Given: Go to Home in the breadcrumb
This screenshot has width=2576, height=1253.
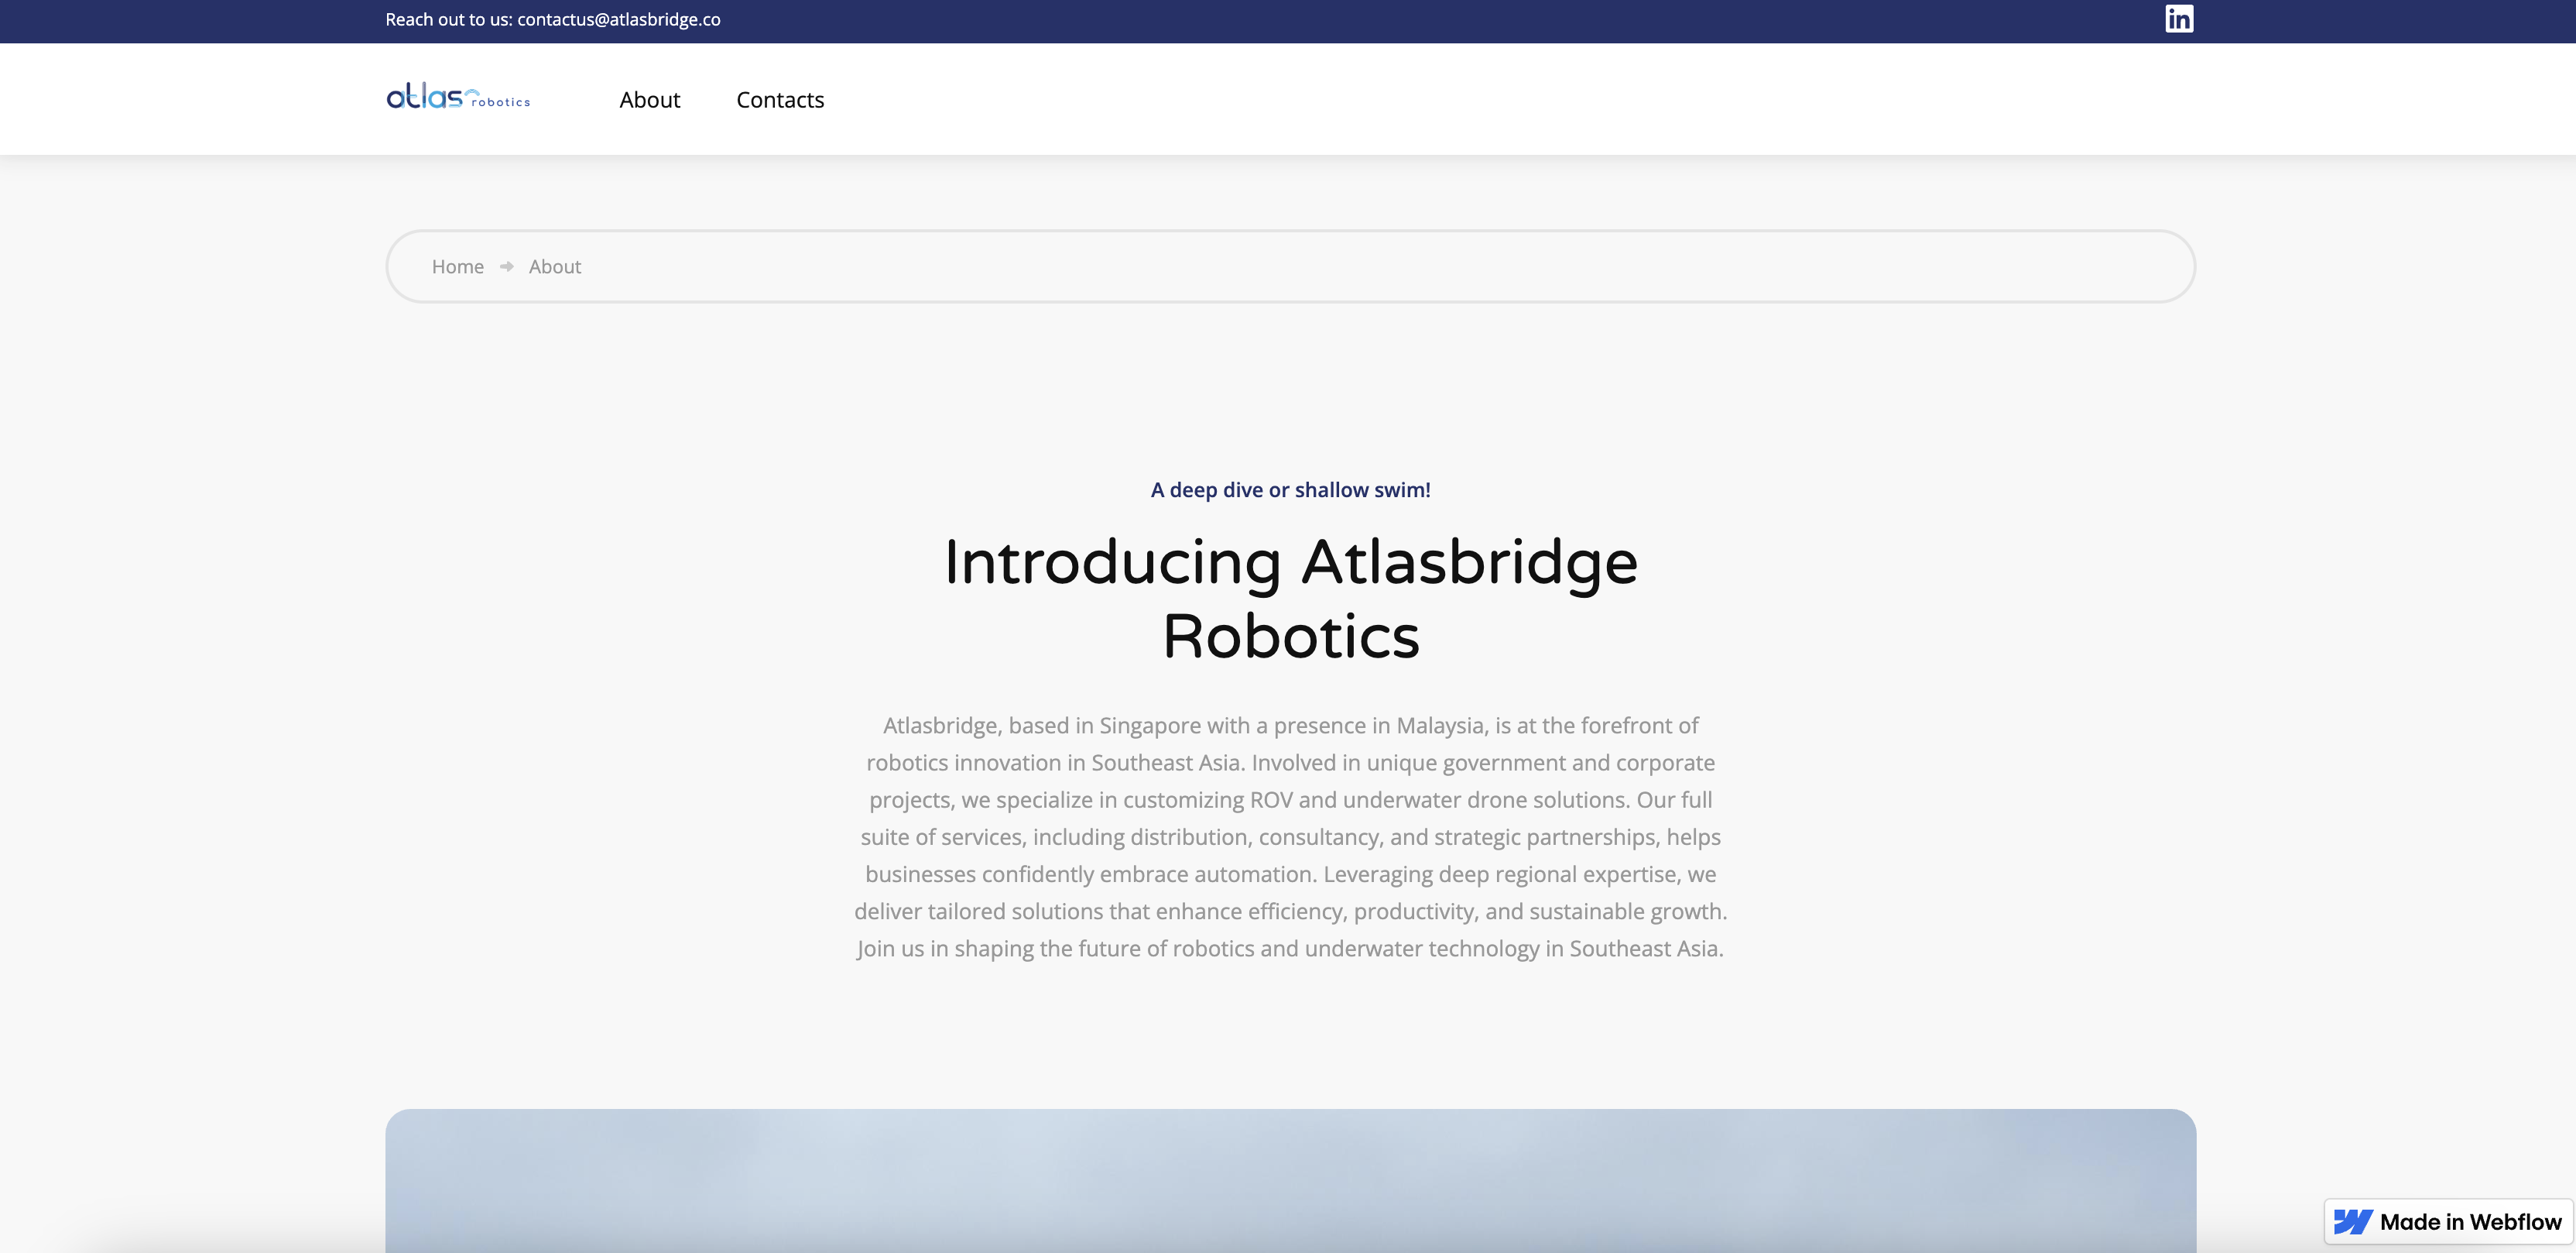Looking at the screenshot, I should [458, 266].
